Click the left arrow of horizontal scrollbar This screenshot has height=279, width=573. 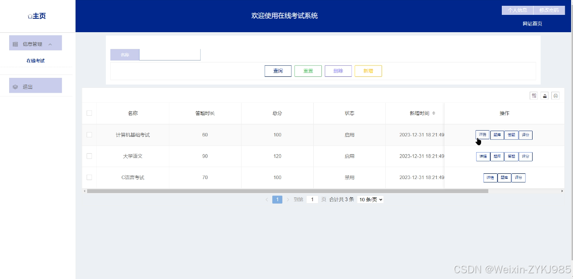click(85, 191)
